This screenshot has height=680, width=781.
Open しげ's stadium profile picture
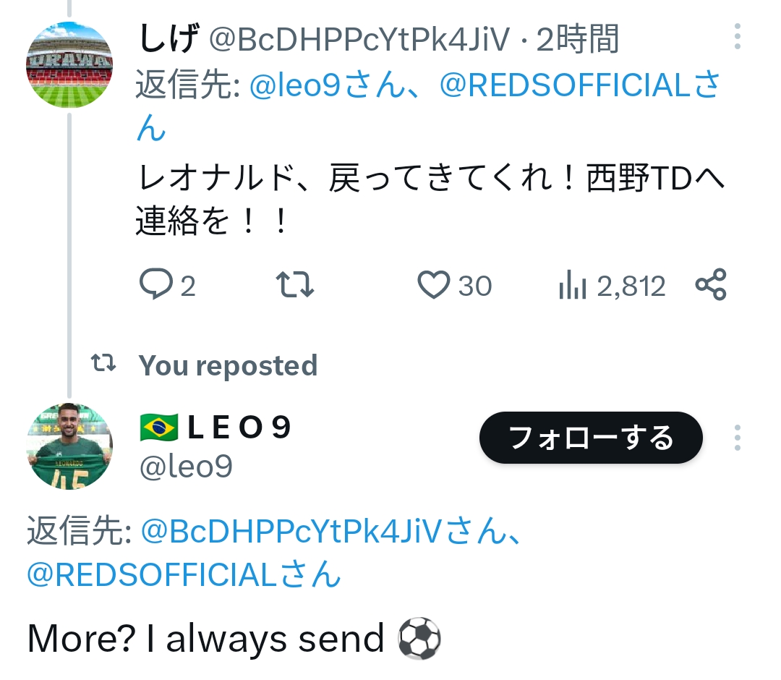[x=69, y=65]
